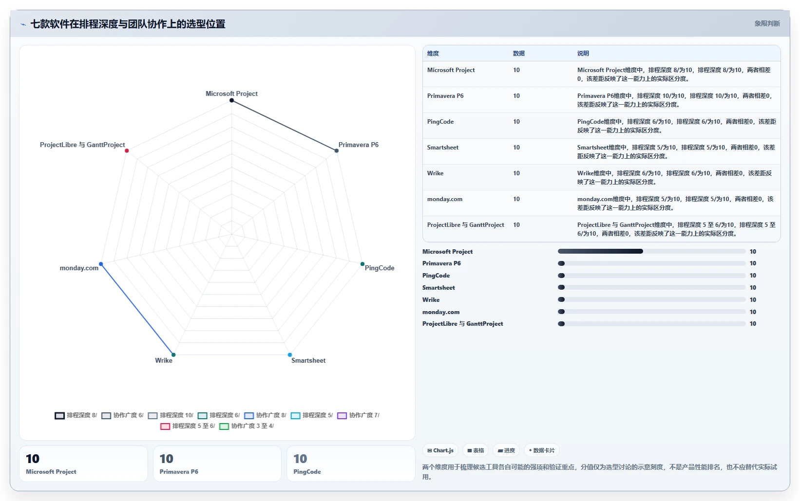Click the small icon before the page title

point(23,24)
